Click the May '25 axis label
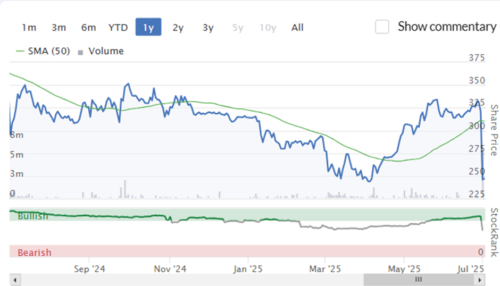Image resolution: width=500 pixels, height=286 pixels. coord(404,269)
